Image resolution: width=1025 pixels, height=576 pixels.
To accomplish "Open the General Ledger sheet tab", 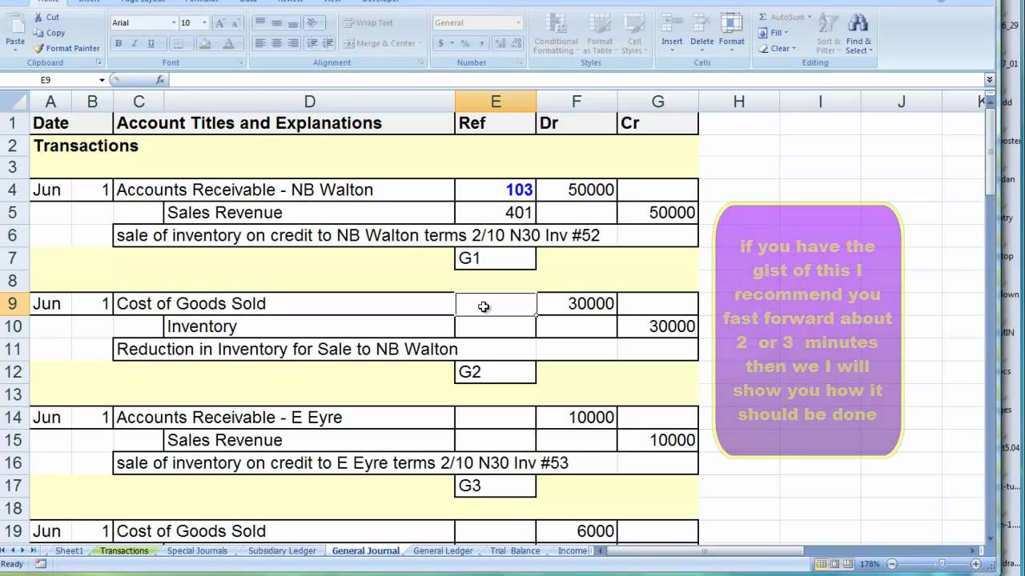I will [443, 551].
